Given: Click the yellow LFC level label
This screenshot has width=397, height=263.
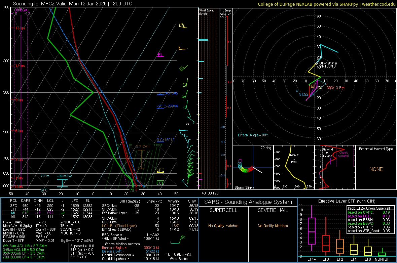Looking at the screenshot, I should point(160,170).
